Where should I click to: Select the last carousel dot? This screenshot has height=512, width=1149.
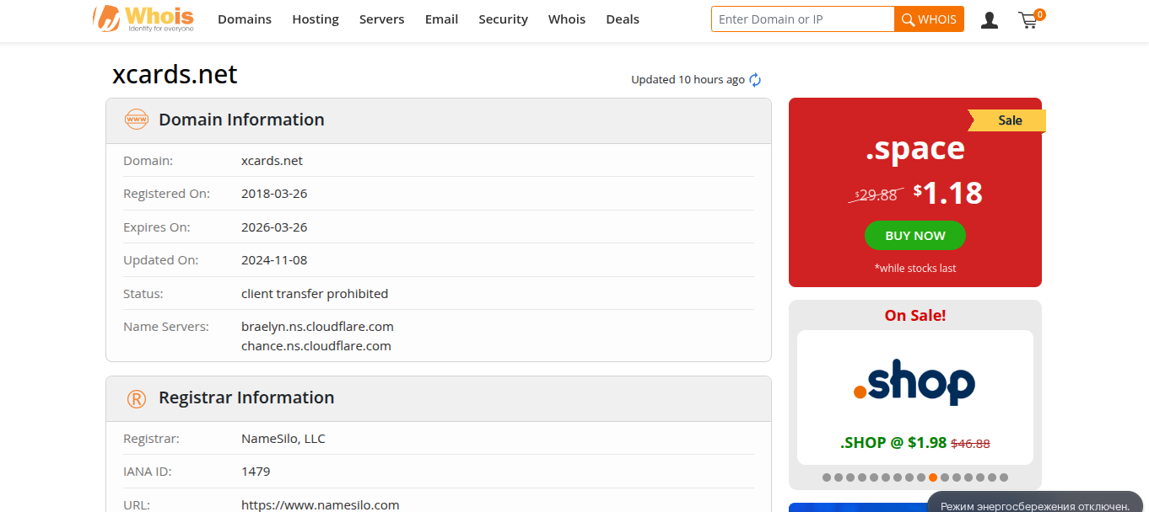tap(1004, 477)
